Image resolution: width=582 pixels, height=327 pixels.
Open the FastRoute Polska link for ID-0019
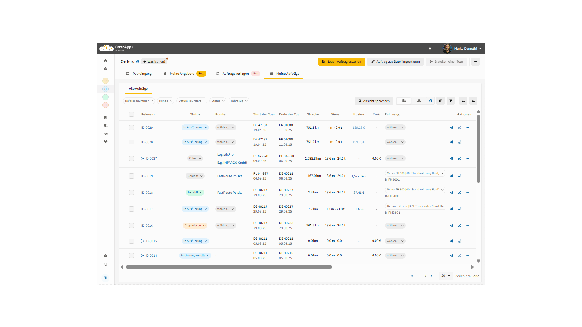(x=230, y=176)
